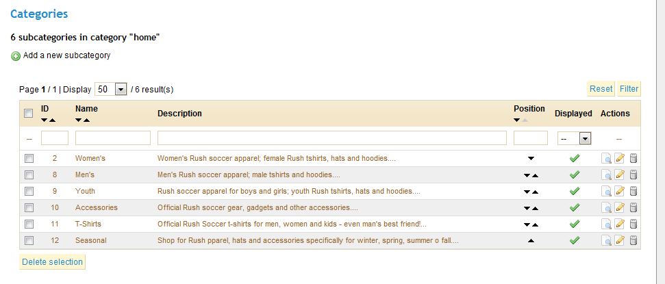The width and height of the screenshot is (665, 284).
Task: Open the Display results-per-page dropdown
Action: pyautogui.click(x=121, y=89)
